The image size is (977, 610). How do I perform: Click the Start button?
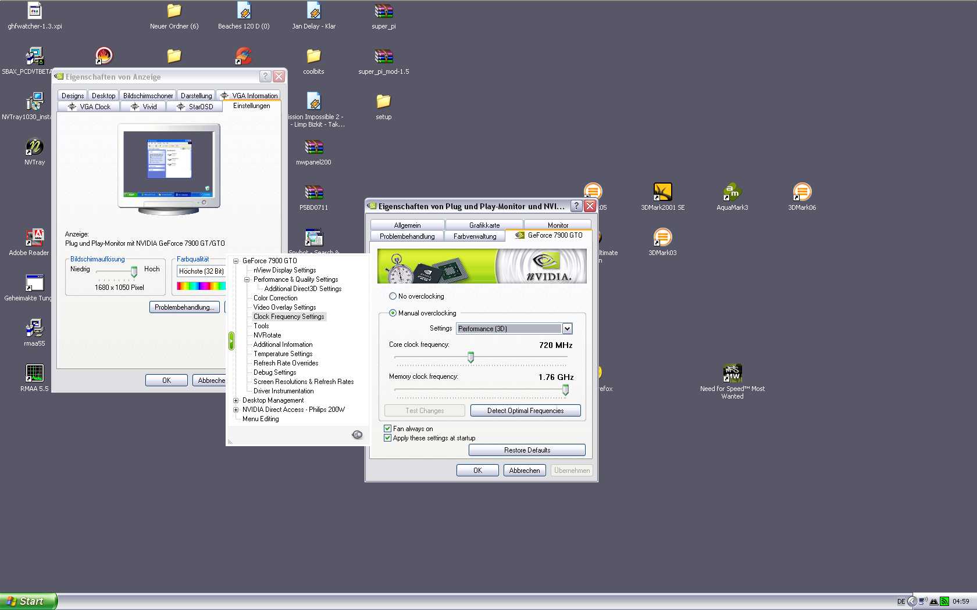click(x=28, y=601)
